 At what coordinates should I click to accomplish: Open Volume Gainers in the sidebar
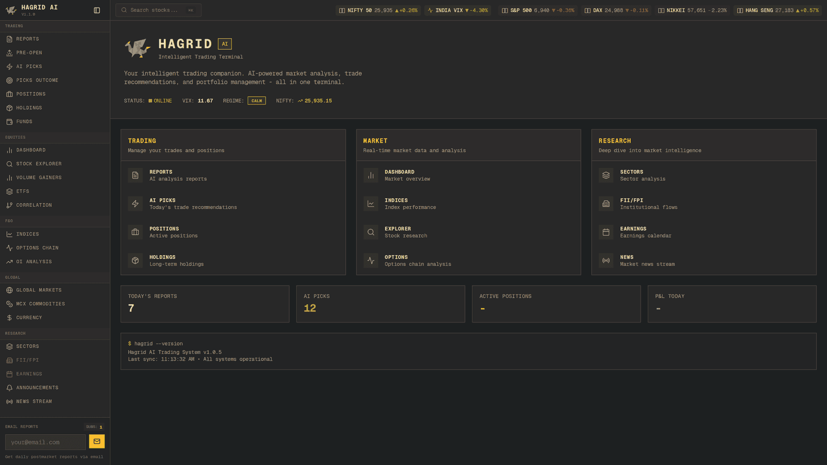(x=55, y=178)
